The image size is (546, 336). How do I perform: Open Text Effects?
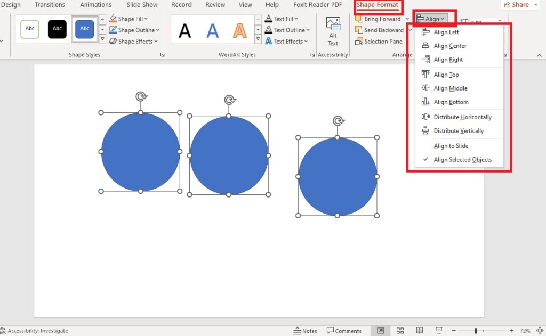pos(287,42)
